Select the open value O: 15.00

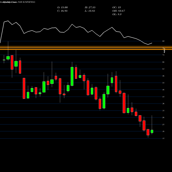pyautogui.click(x=63, y=8)
